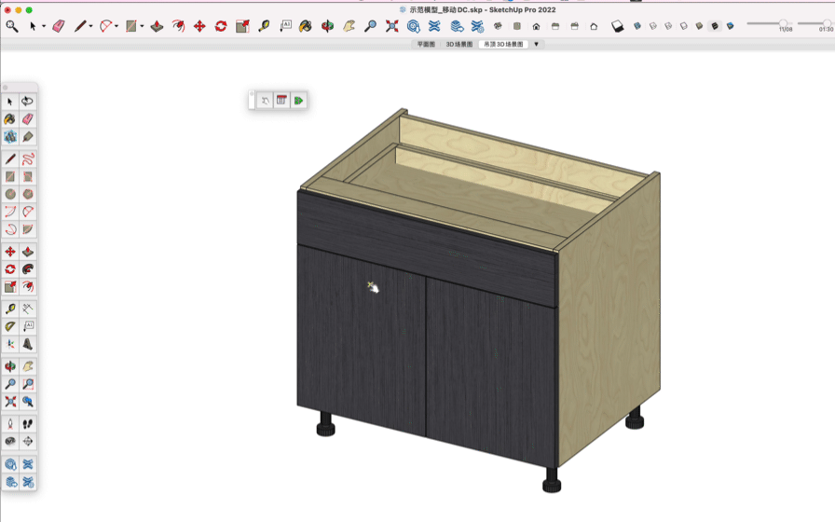Image resolution: width=835 pixels, height=522 pixels.
Task: Click the green play button in floating toolbar
Action: tap(298, 101)
